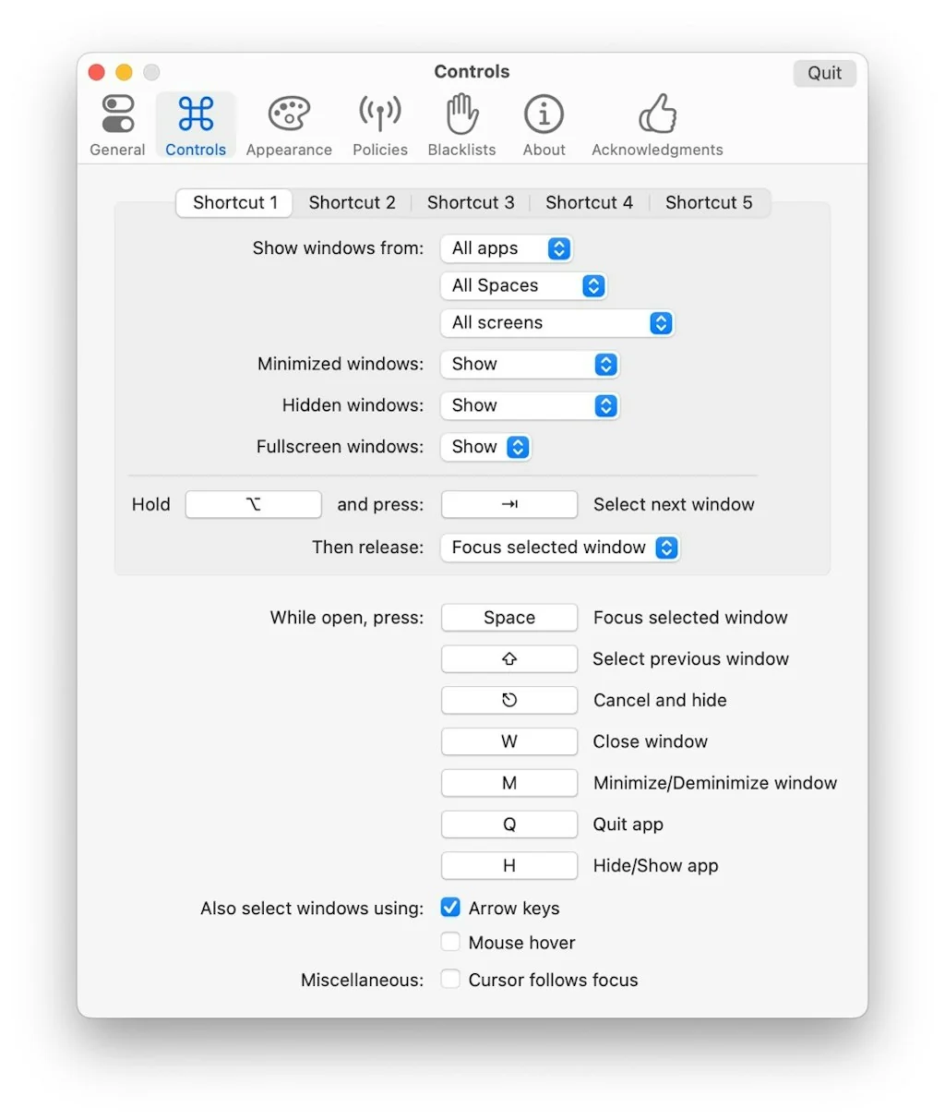Enable Mouse hover window selection
The width and height of the screenshot is (945, 1120).
449,942
